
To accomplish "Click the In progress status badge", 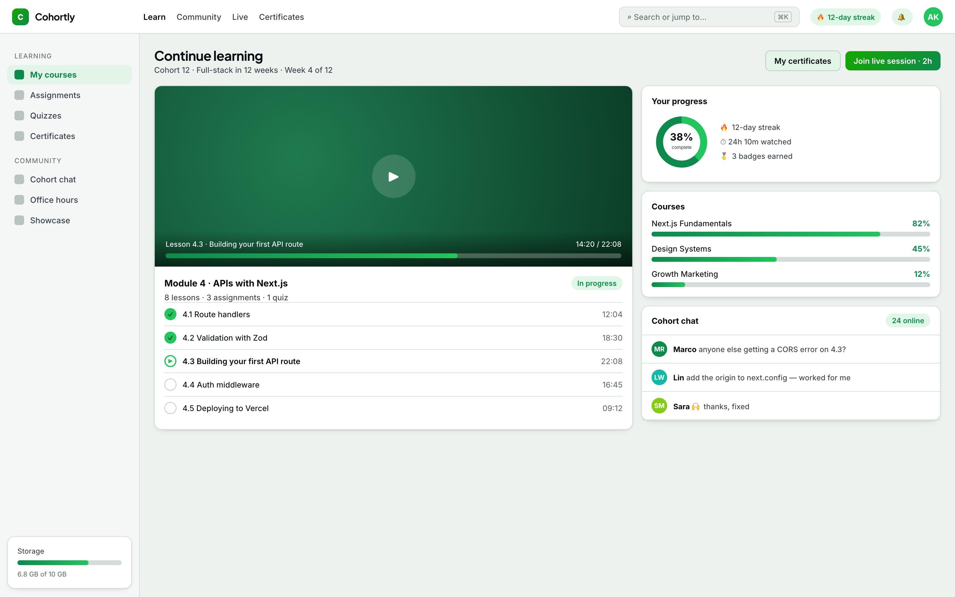I will pos(597,283).
